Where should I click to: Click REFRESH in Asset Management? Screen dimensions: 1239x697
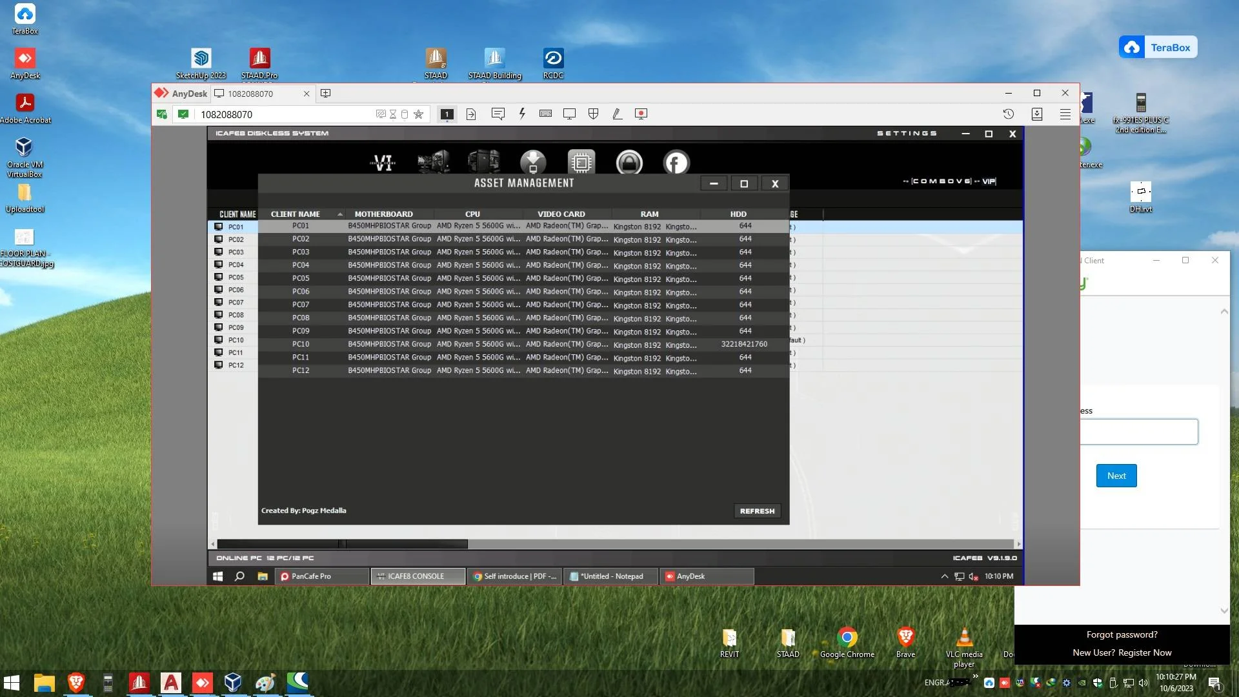coord(757,510)
